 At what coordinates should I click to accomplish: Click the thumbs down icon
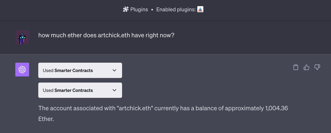pyautogui.click(x=317, y=67)
